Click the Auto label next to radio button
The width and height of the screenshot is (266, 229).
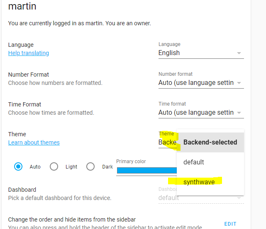(x=35, y=167)
